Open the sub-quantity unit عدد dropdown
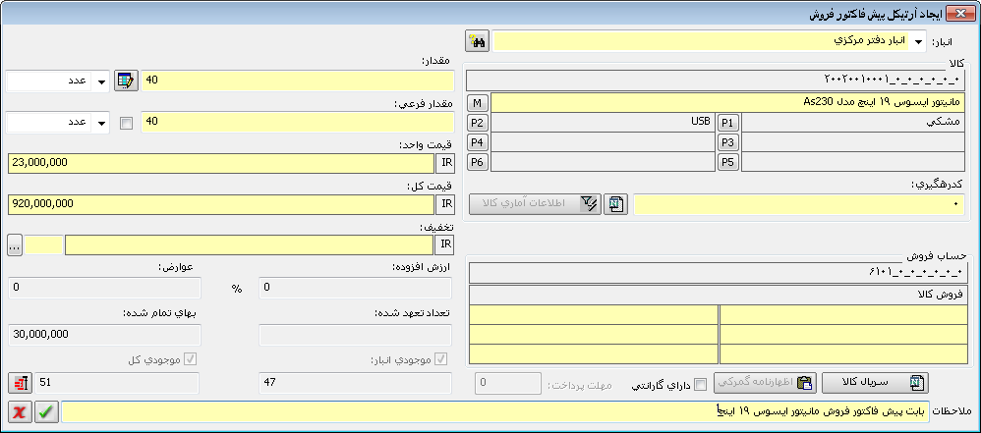The image size is (981, 433). click(101, 123)
